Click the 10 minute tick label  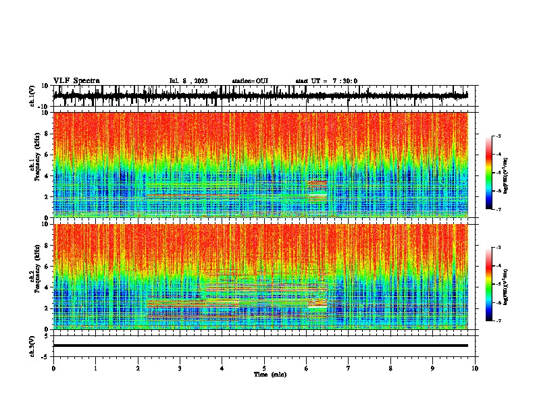475,368
